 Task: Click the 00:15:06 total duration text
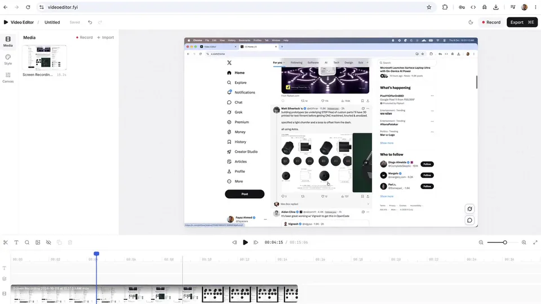pos(299,242)
